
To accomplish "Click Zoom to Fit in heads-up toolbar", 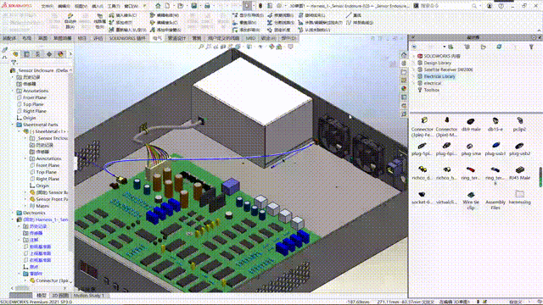I will [201, 47].
